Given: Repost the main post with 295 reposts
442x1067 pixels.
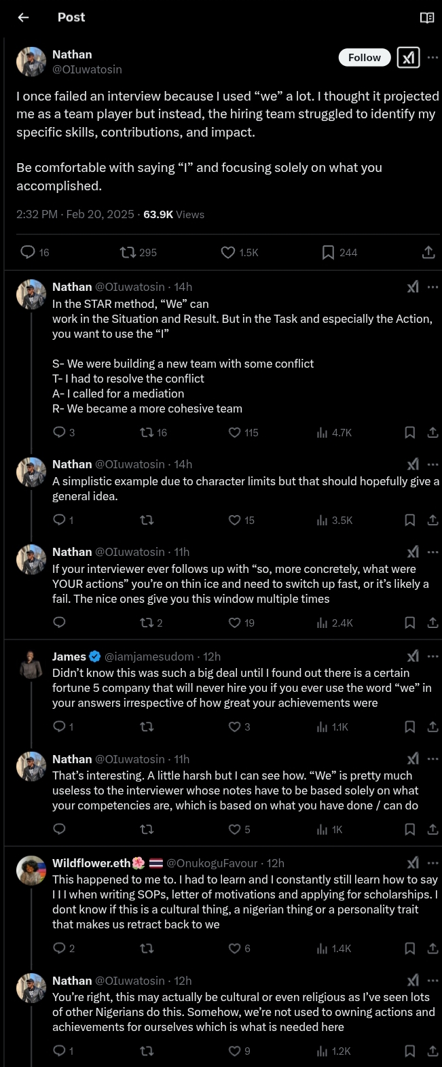Looking at the screenshot, I should [128, 252].
